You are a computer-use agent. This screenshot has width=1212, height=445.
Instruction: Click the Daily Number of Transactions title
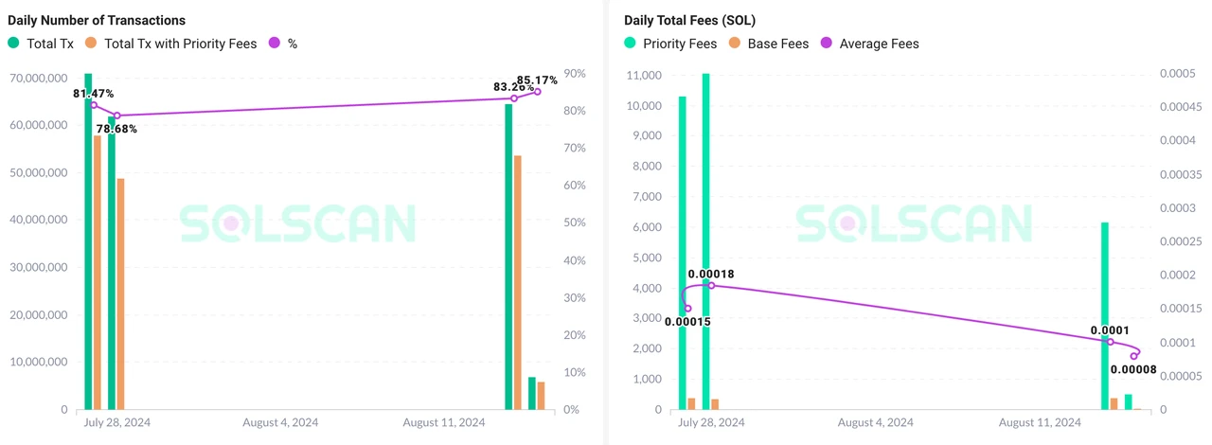(x=97, y=20)
